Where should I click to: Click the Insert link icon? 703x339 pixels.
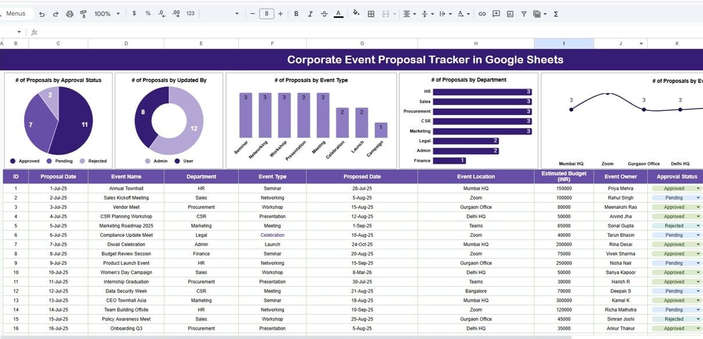pyautogui.click(x=482, y=14)
